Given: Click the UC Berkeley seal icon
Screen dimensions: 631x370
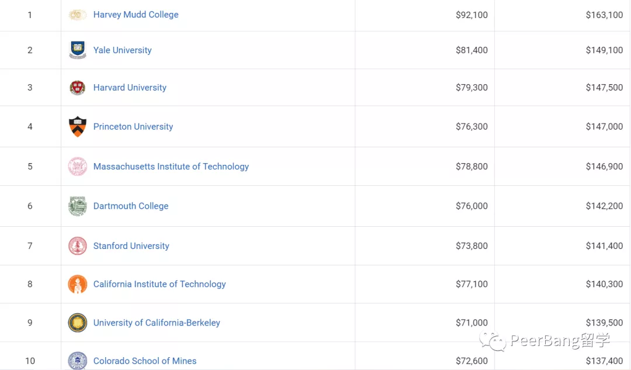Looking at the screenshot, I should tap(78, 323).
